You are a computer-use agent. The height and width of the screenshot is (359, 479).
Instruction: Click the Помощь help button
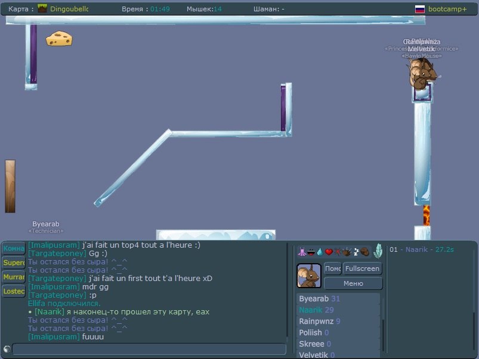point(332,269)
